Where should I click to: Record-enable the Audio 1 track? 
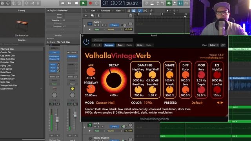point(102,25)
